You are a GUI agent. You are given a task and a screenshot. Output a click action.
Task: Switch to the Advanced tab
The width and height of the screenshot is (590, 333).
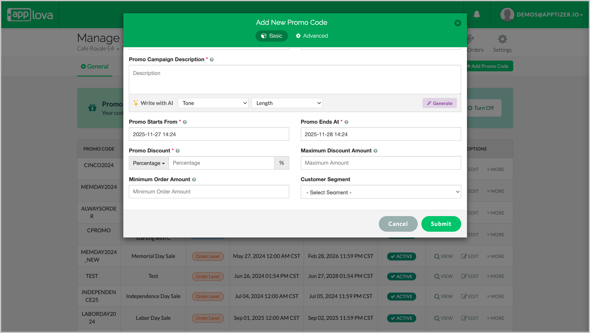[x=312, y=36]
